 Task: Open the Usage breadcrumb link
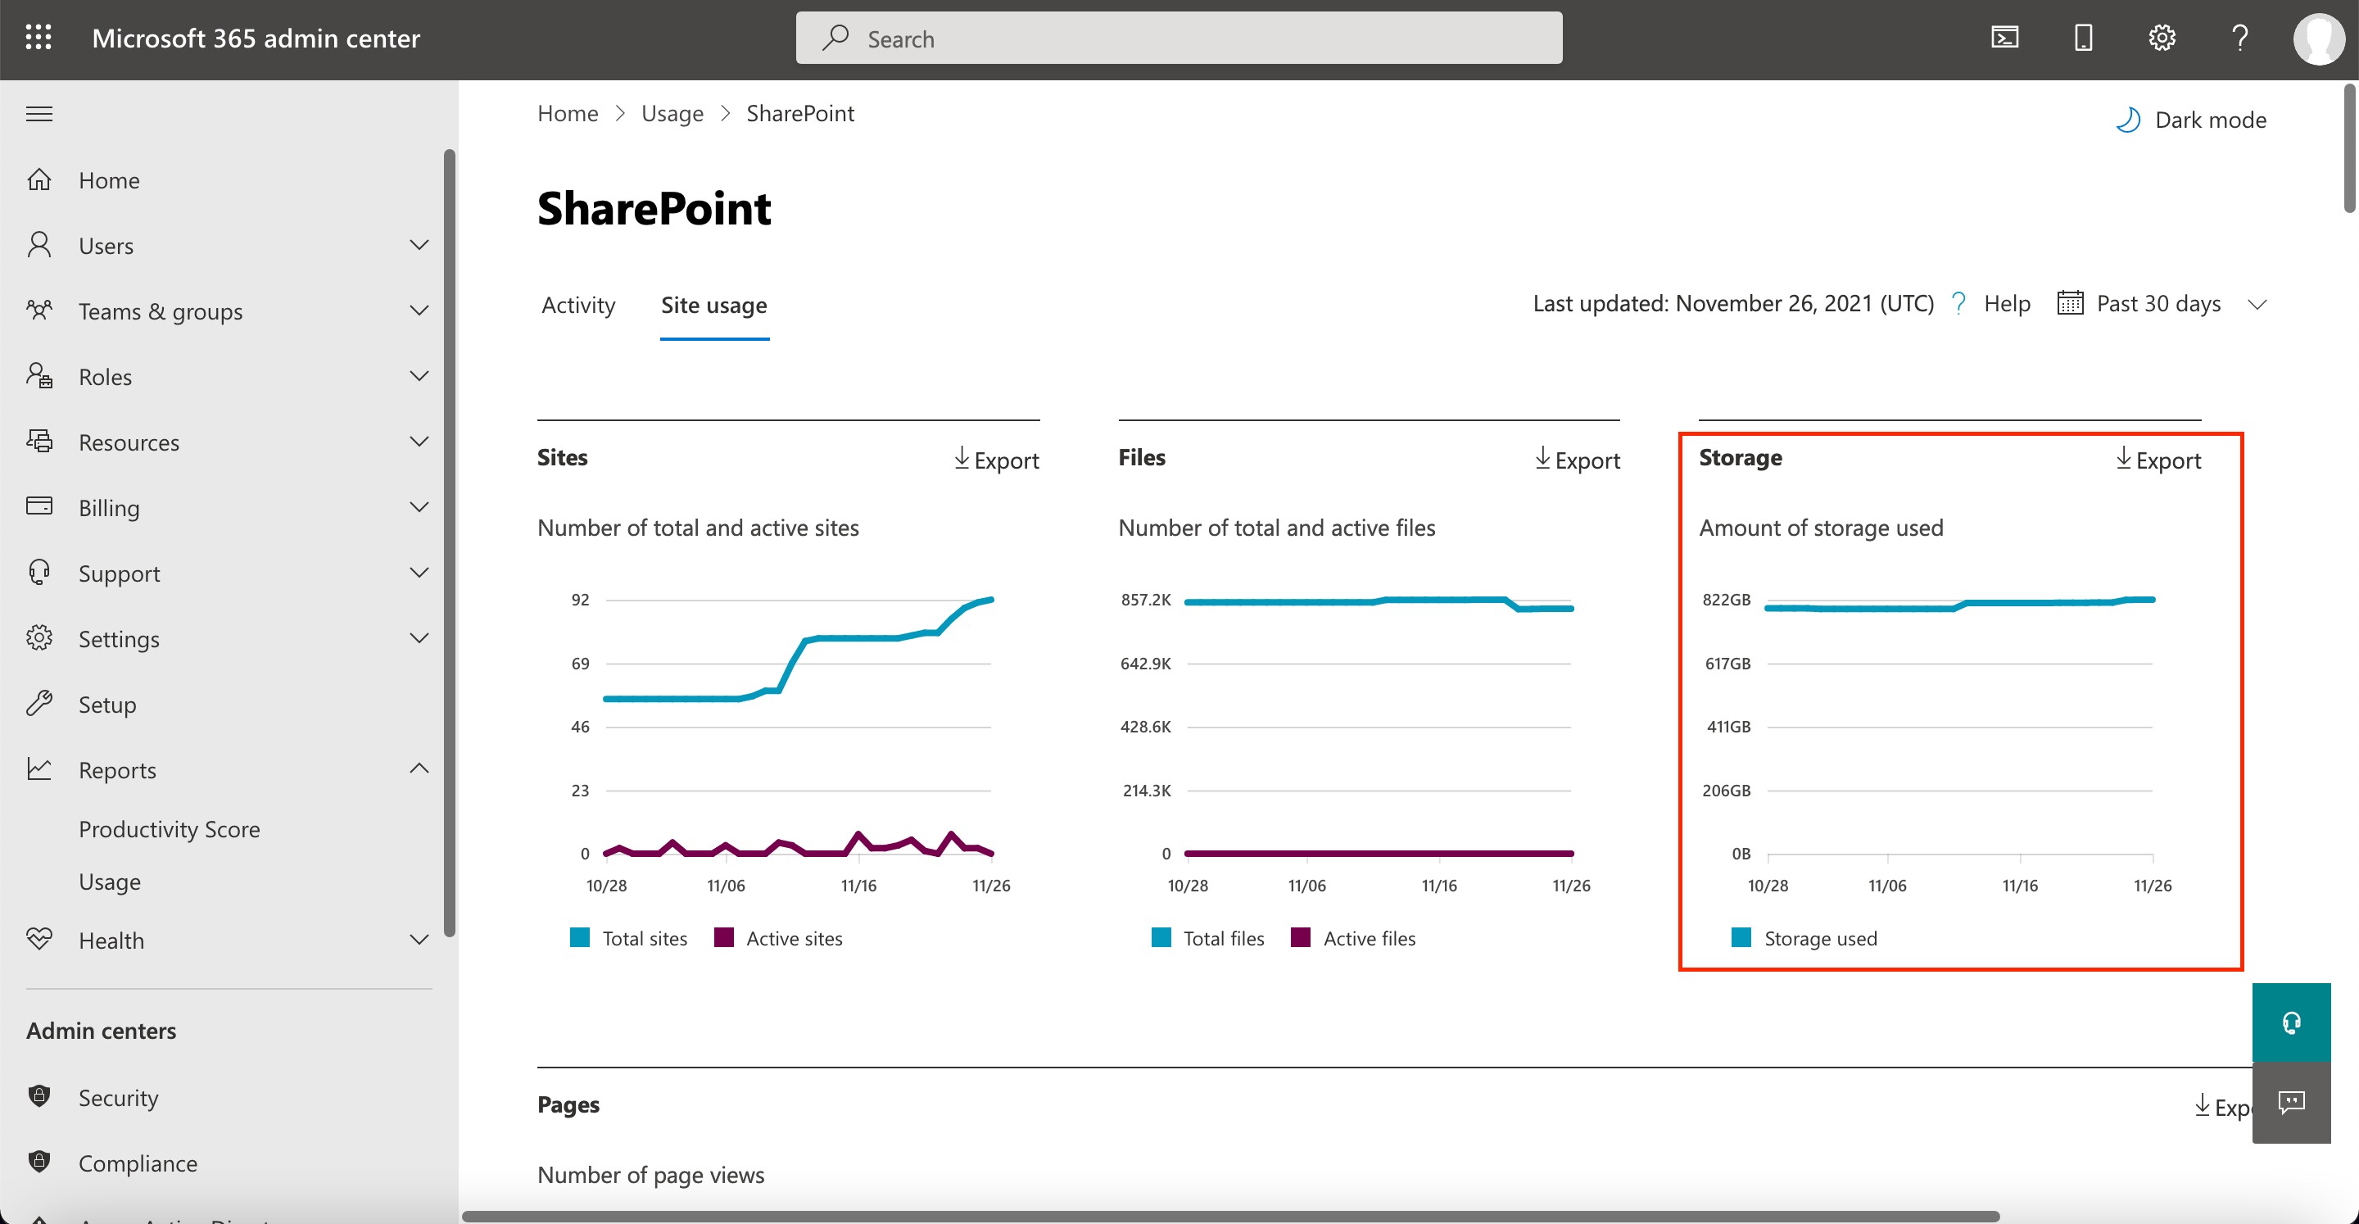[672, 113]
